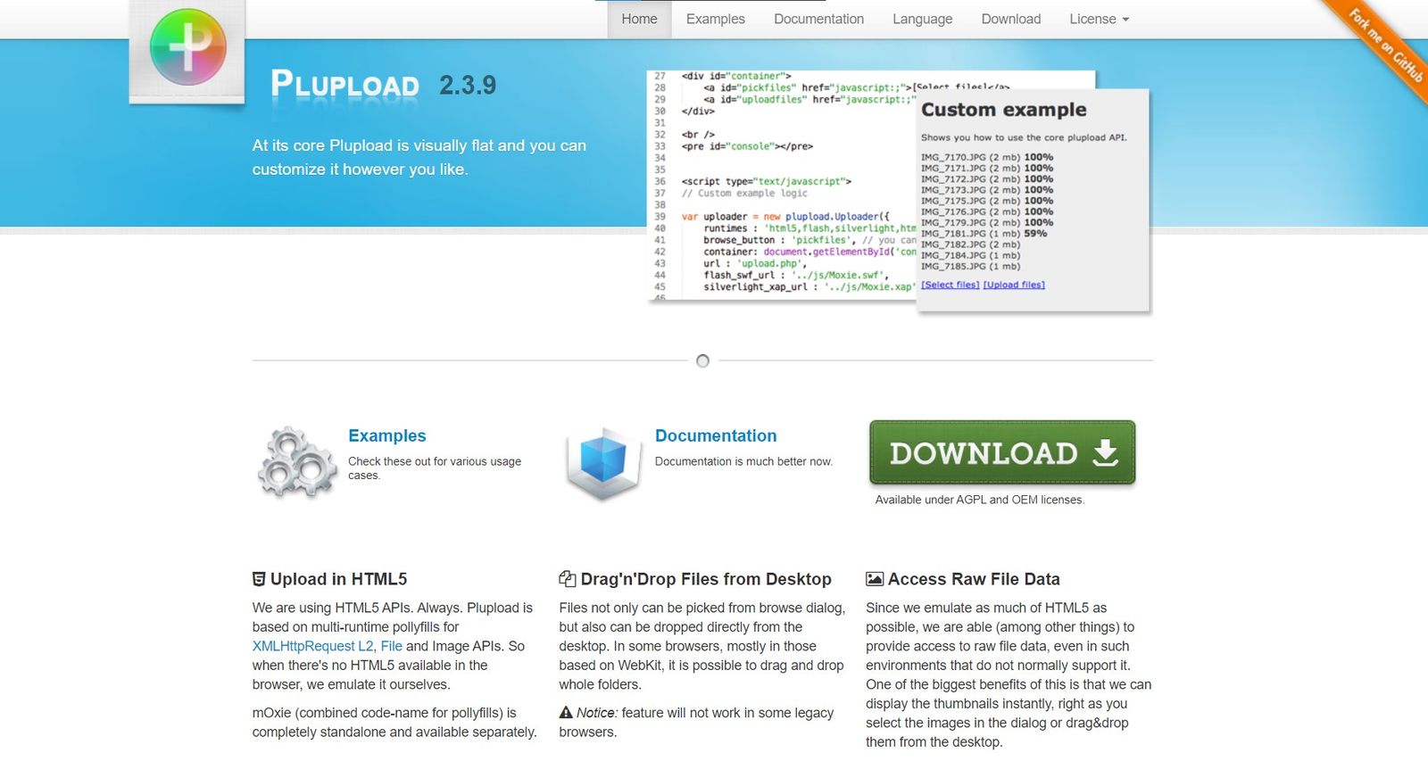The width and height of the screenshot is (1428, 778).
Task: Click 'Check these out for various usage cases.' text
Action: [435, 468]
